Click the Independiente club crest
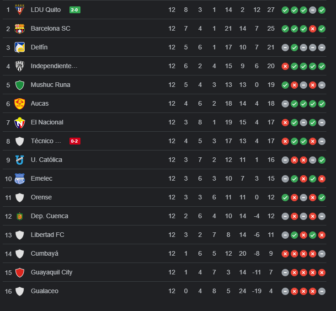This screenshot has height=311, width=336. click(x=20, y=66)
